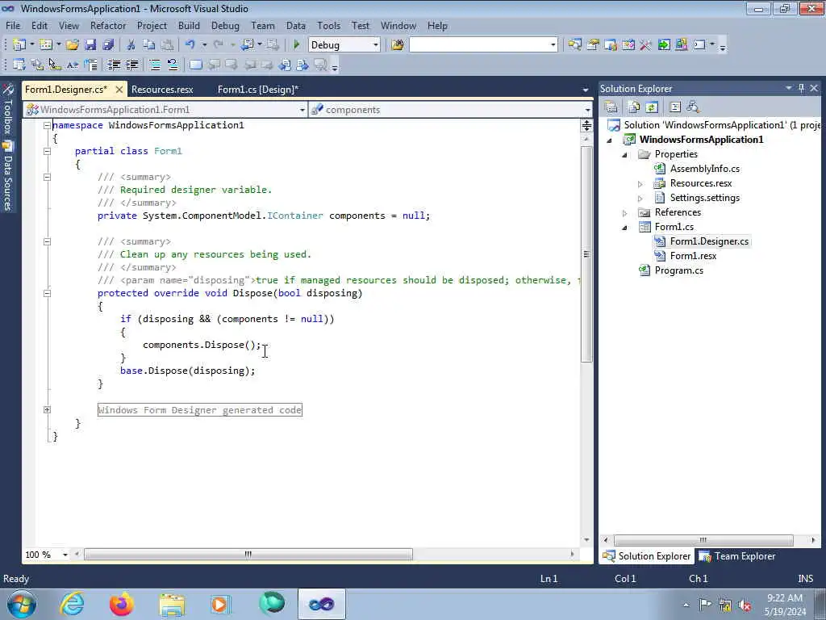826x620 pixels.
Task: Collapse the partial class Form1 code block
Action: (x=47, y=151)
